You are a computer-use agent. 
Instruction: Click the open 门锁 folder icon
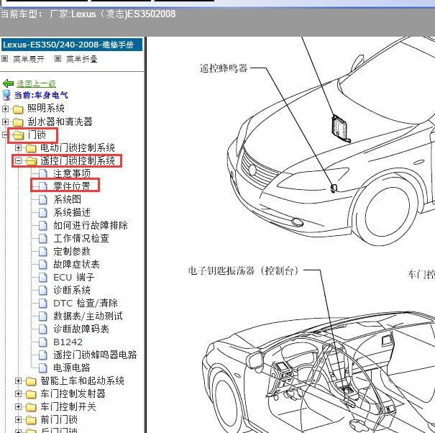19,135
